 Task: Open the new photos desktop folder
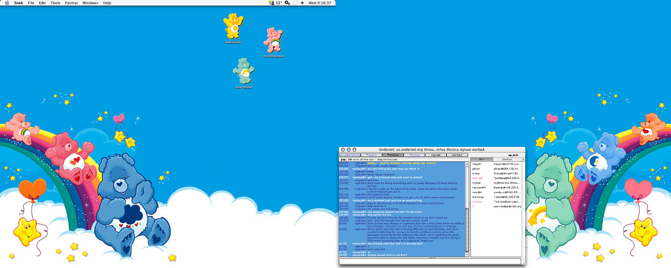pyautogui.click(x=243, y=71)
